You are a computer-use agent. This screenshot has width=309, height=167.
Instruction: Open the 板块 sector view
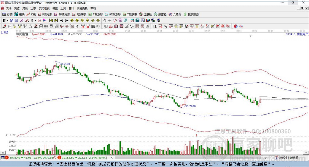pos(19,14)
